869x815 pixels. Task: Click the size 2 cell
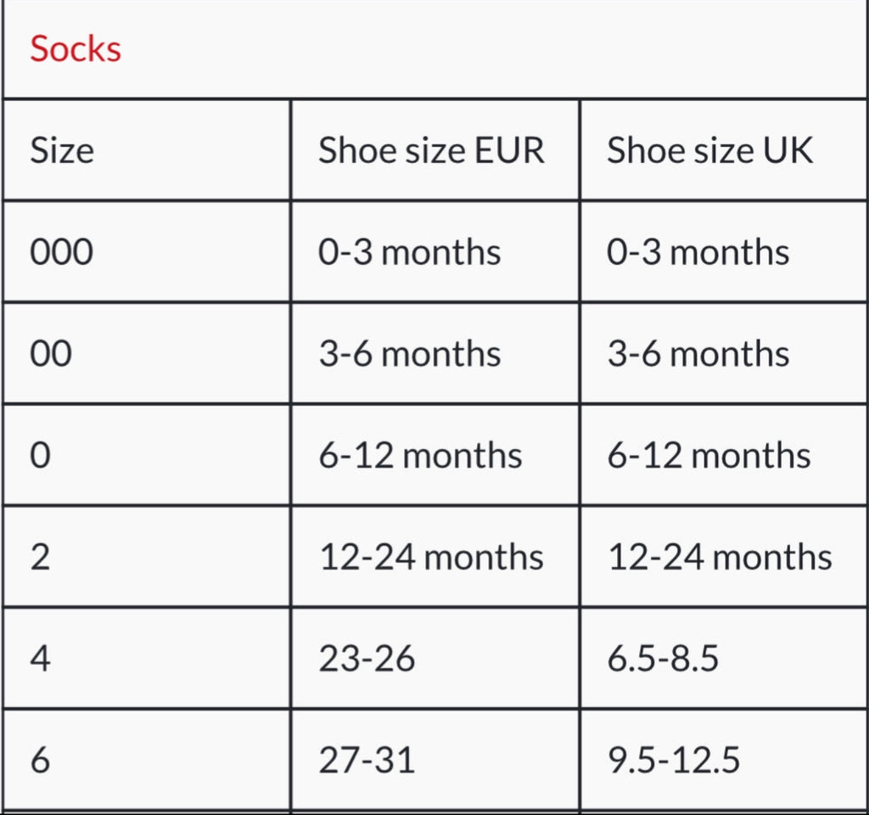(41, 558)
